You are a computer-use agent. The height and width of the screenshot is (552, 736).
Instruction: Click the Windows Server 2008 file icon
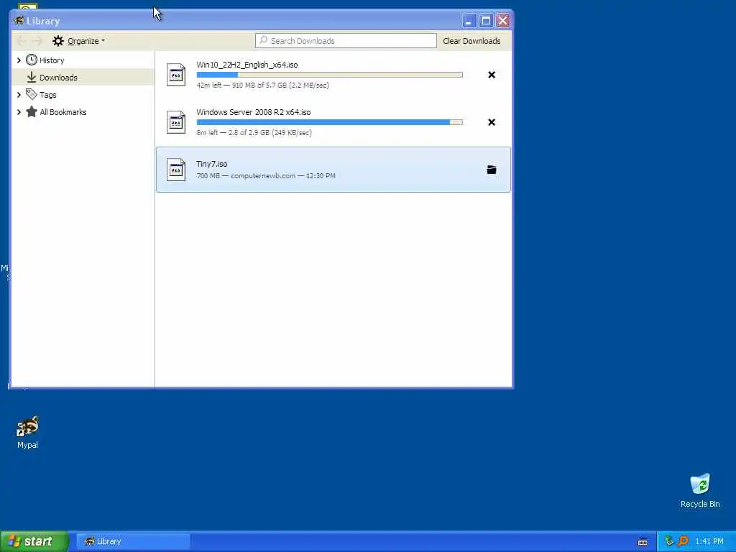(176, 122)
